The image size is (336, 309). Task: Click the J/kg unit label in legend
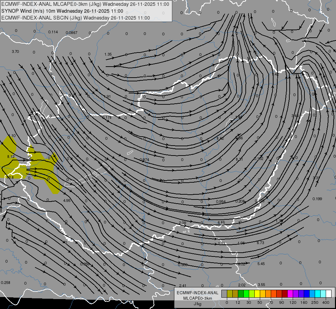pyautogui.click(x=197, y=304)
